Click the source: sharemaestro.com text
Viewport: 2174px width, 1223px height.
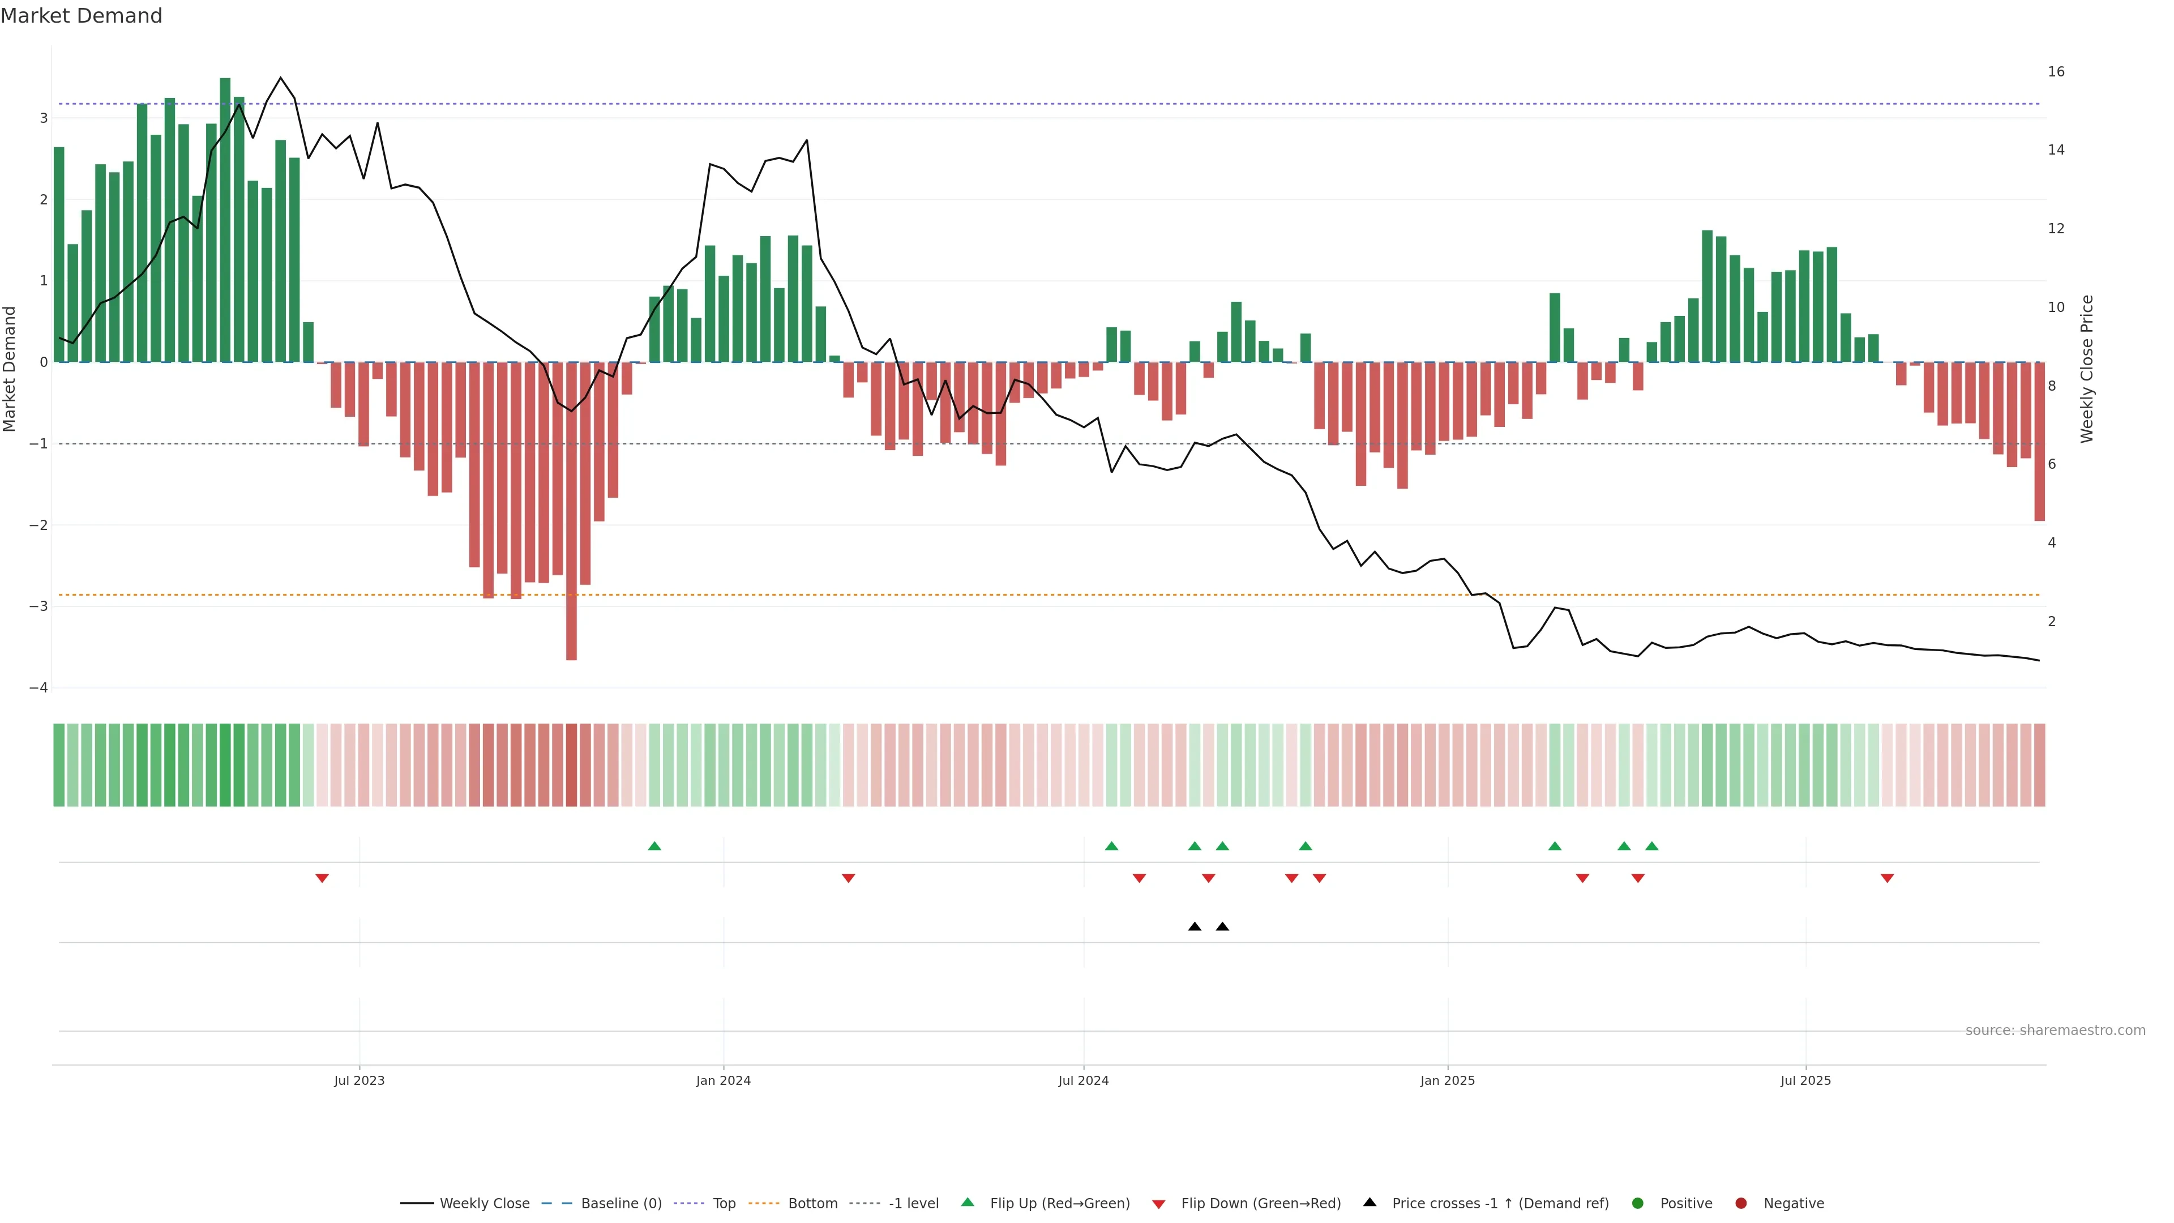[x=2055, y=1030]
